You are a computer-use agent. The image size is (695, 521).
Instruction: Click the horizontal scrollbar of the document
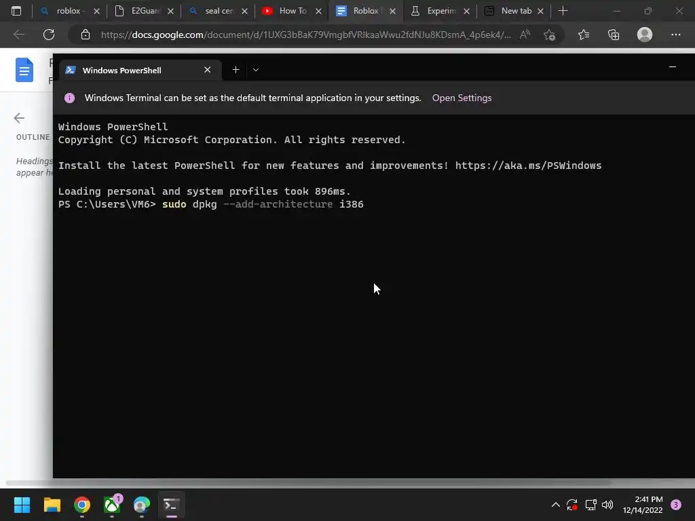pyautogui.click(x=308, y=483)
